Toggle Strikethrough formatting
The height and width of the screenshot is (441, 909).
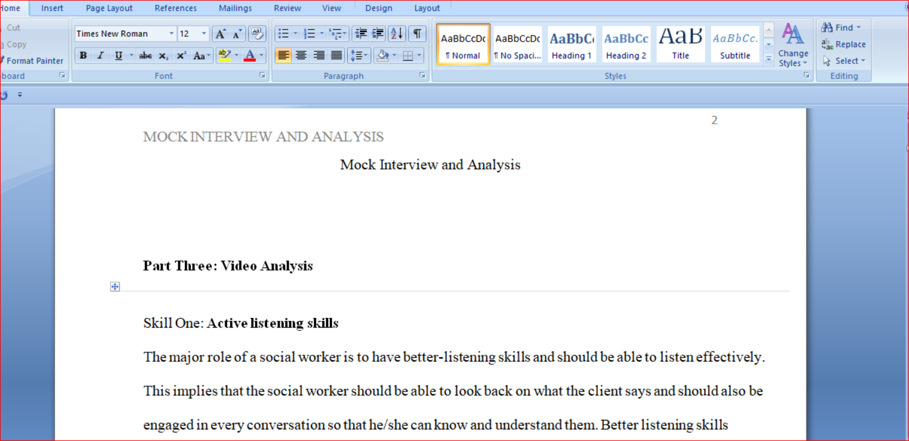tap(146, 56)
